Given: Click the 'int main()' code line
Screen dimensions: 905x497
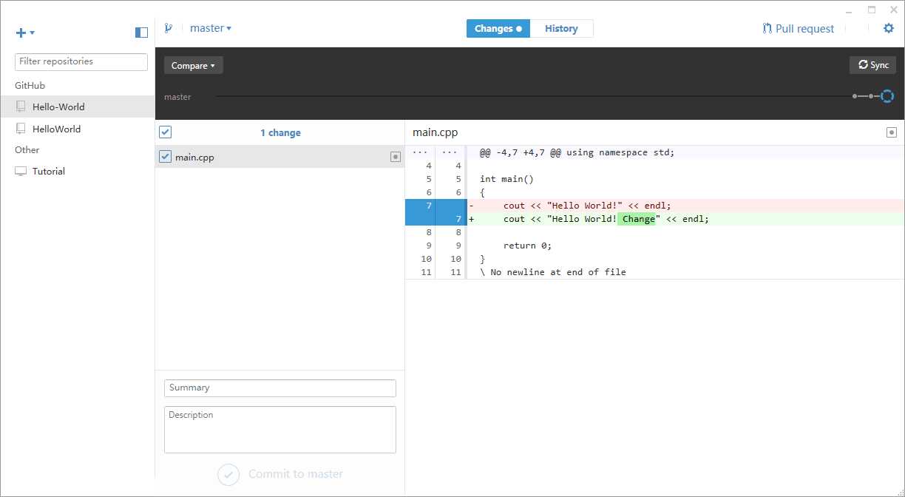Looking at the screenshot, I should pos(506,179).
